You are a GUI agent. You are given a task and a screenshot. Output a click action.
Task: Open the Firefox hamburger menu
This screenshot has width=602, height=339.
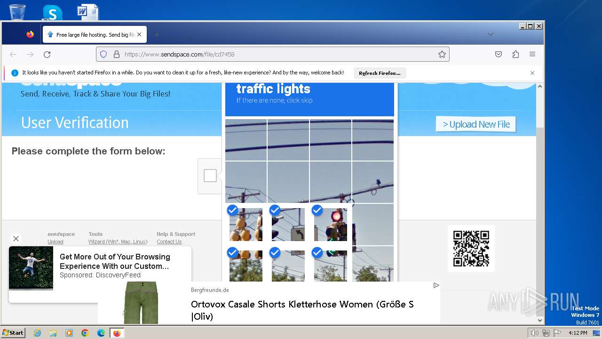click(x=532, y=54)
